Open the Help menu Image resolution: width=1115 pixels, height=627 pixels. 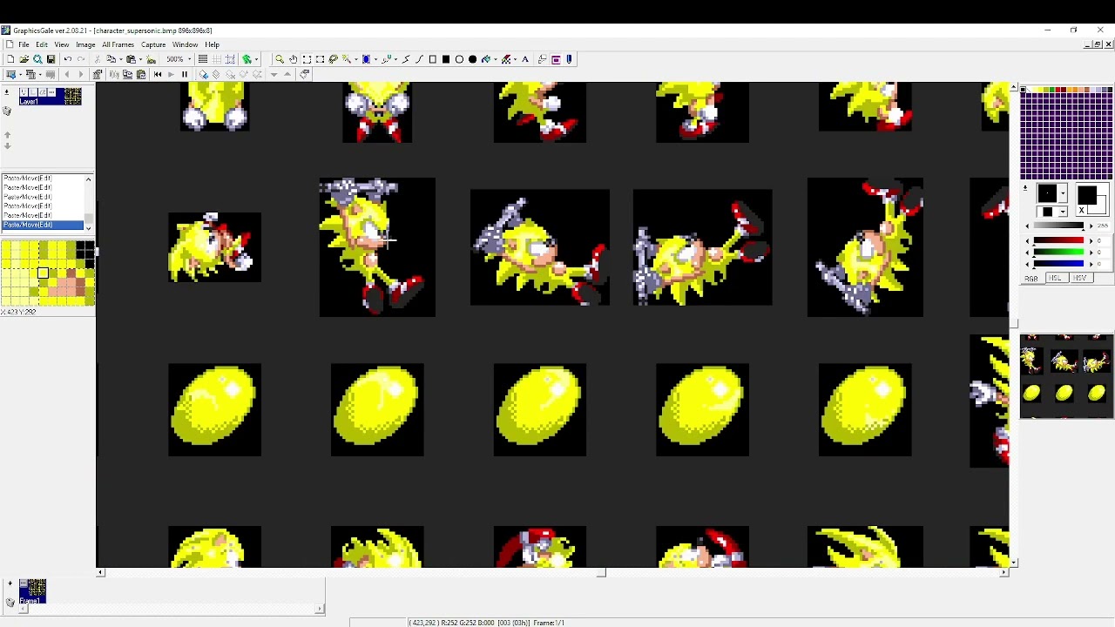(212, 44)
